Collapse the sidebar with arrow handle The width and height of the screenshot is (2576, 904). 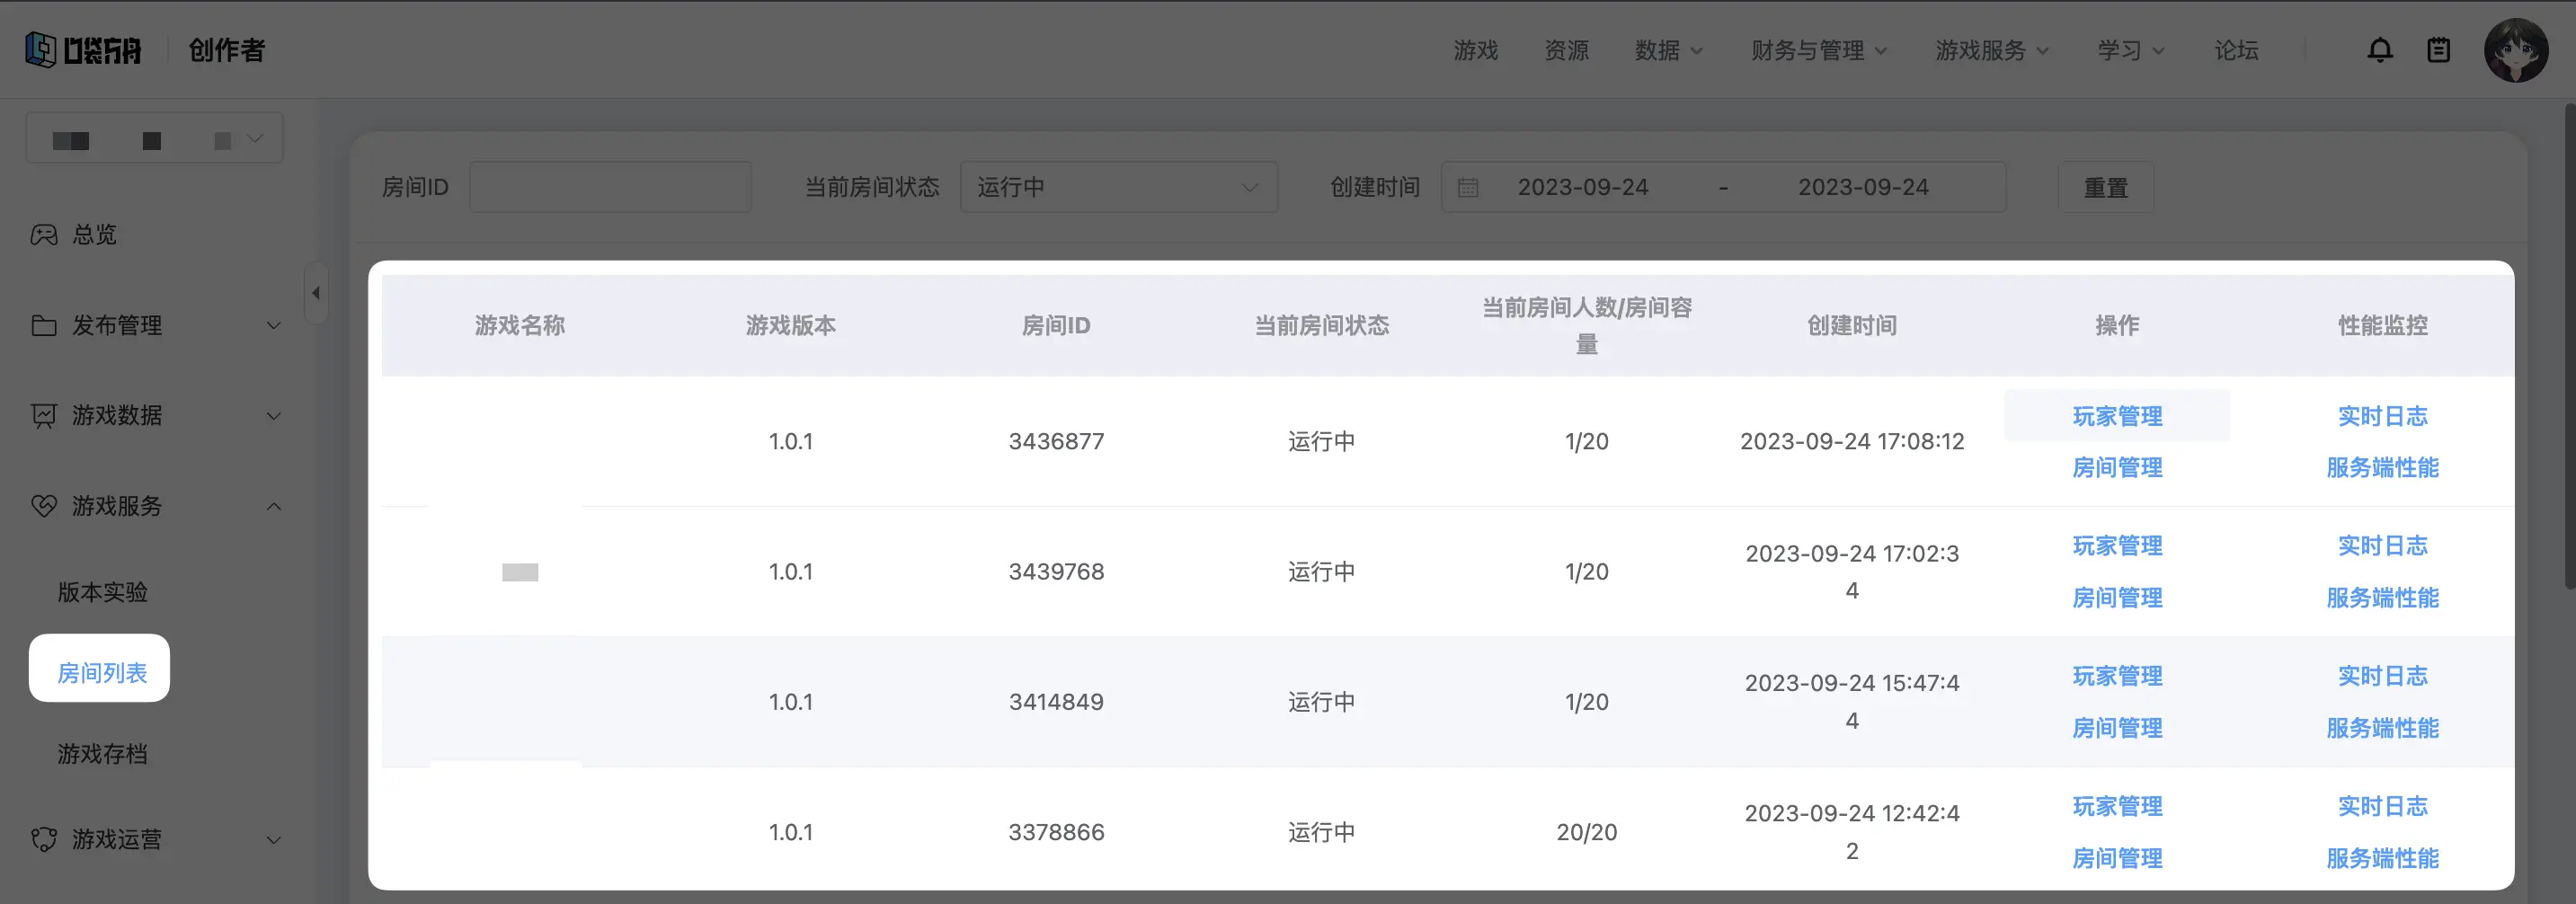click(x=316, y=293)
